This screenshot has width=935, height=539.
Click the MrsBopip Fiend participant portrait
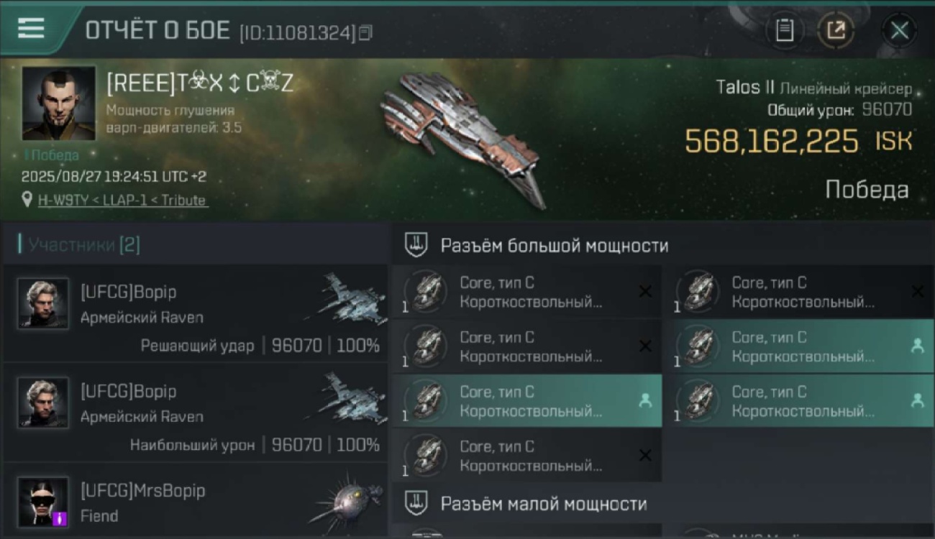(x=43, y=502)
